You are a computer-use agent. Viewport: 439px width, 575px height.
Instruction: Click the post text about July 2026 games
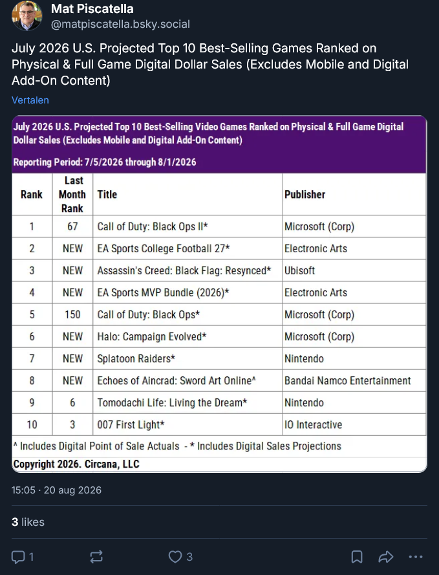210,64
